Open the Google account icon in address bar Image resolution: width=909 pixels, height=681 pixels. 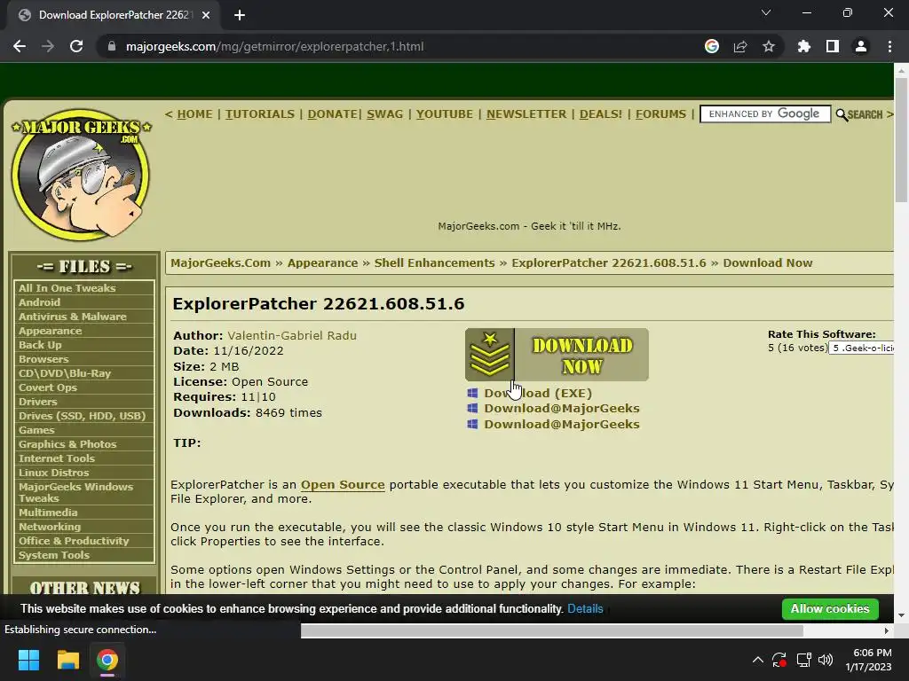click(712, 46)
